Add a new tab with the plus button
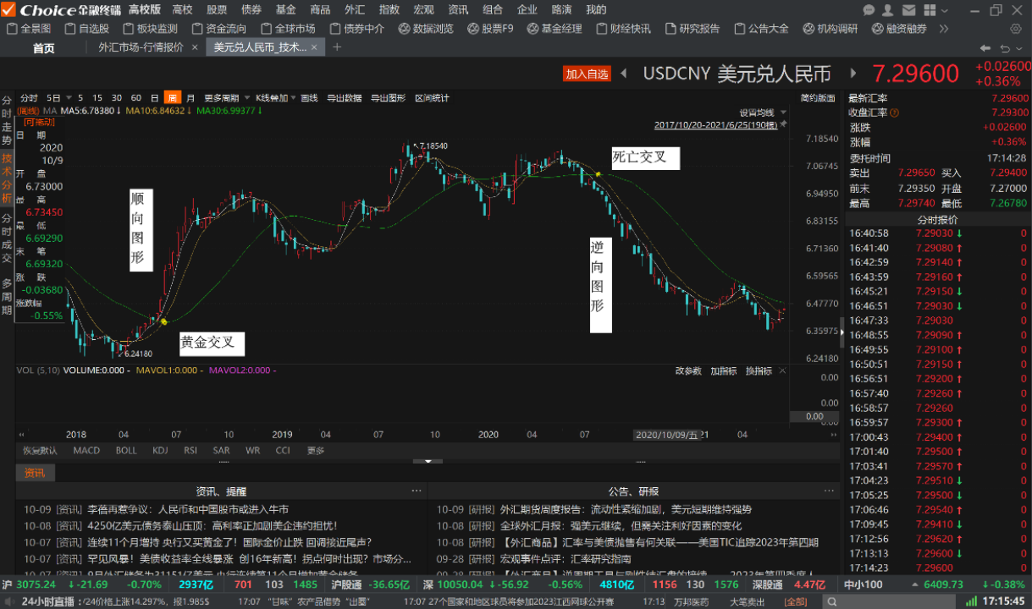 (337, 47)
